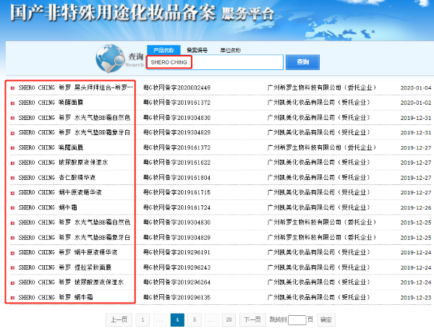
Task: Jump to last page 20
Action: (229, 319)
